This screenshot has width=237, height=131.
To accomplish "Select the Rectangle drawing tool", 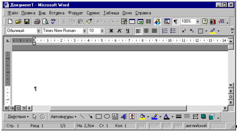I will (99, 117).
